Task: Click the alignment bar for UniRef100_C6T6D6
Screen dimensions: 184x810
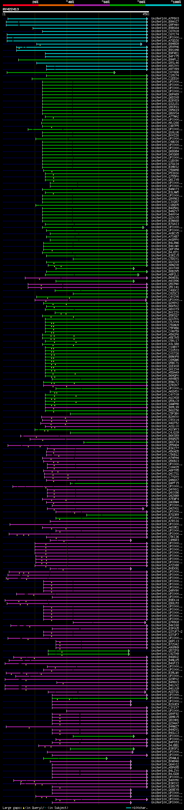Action: coord(61,72)
